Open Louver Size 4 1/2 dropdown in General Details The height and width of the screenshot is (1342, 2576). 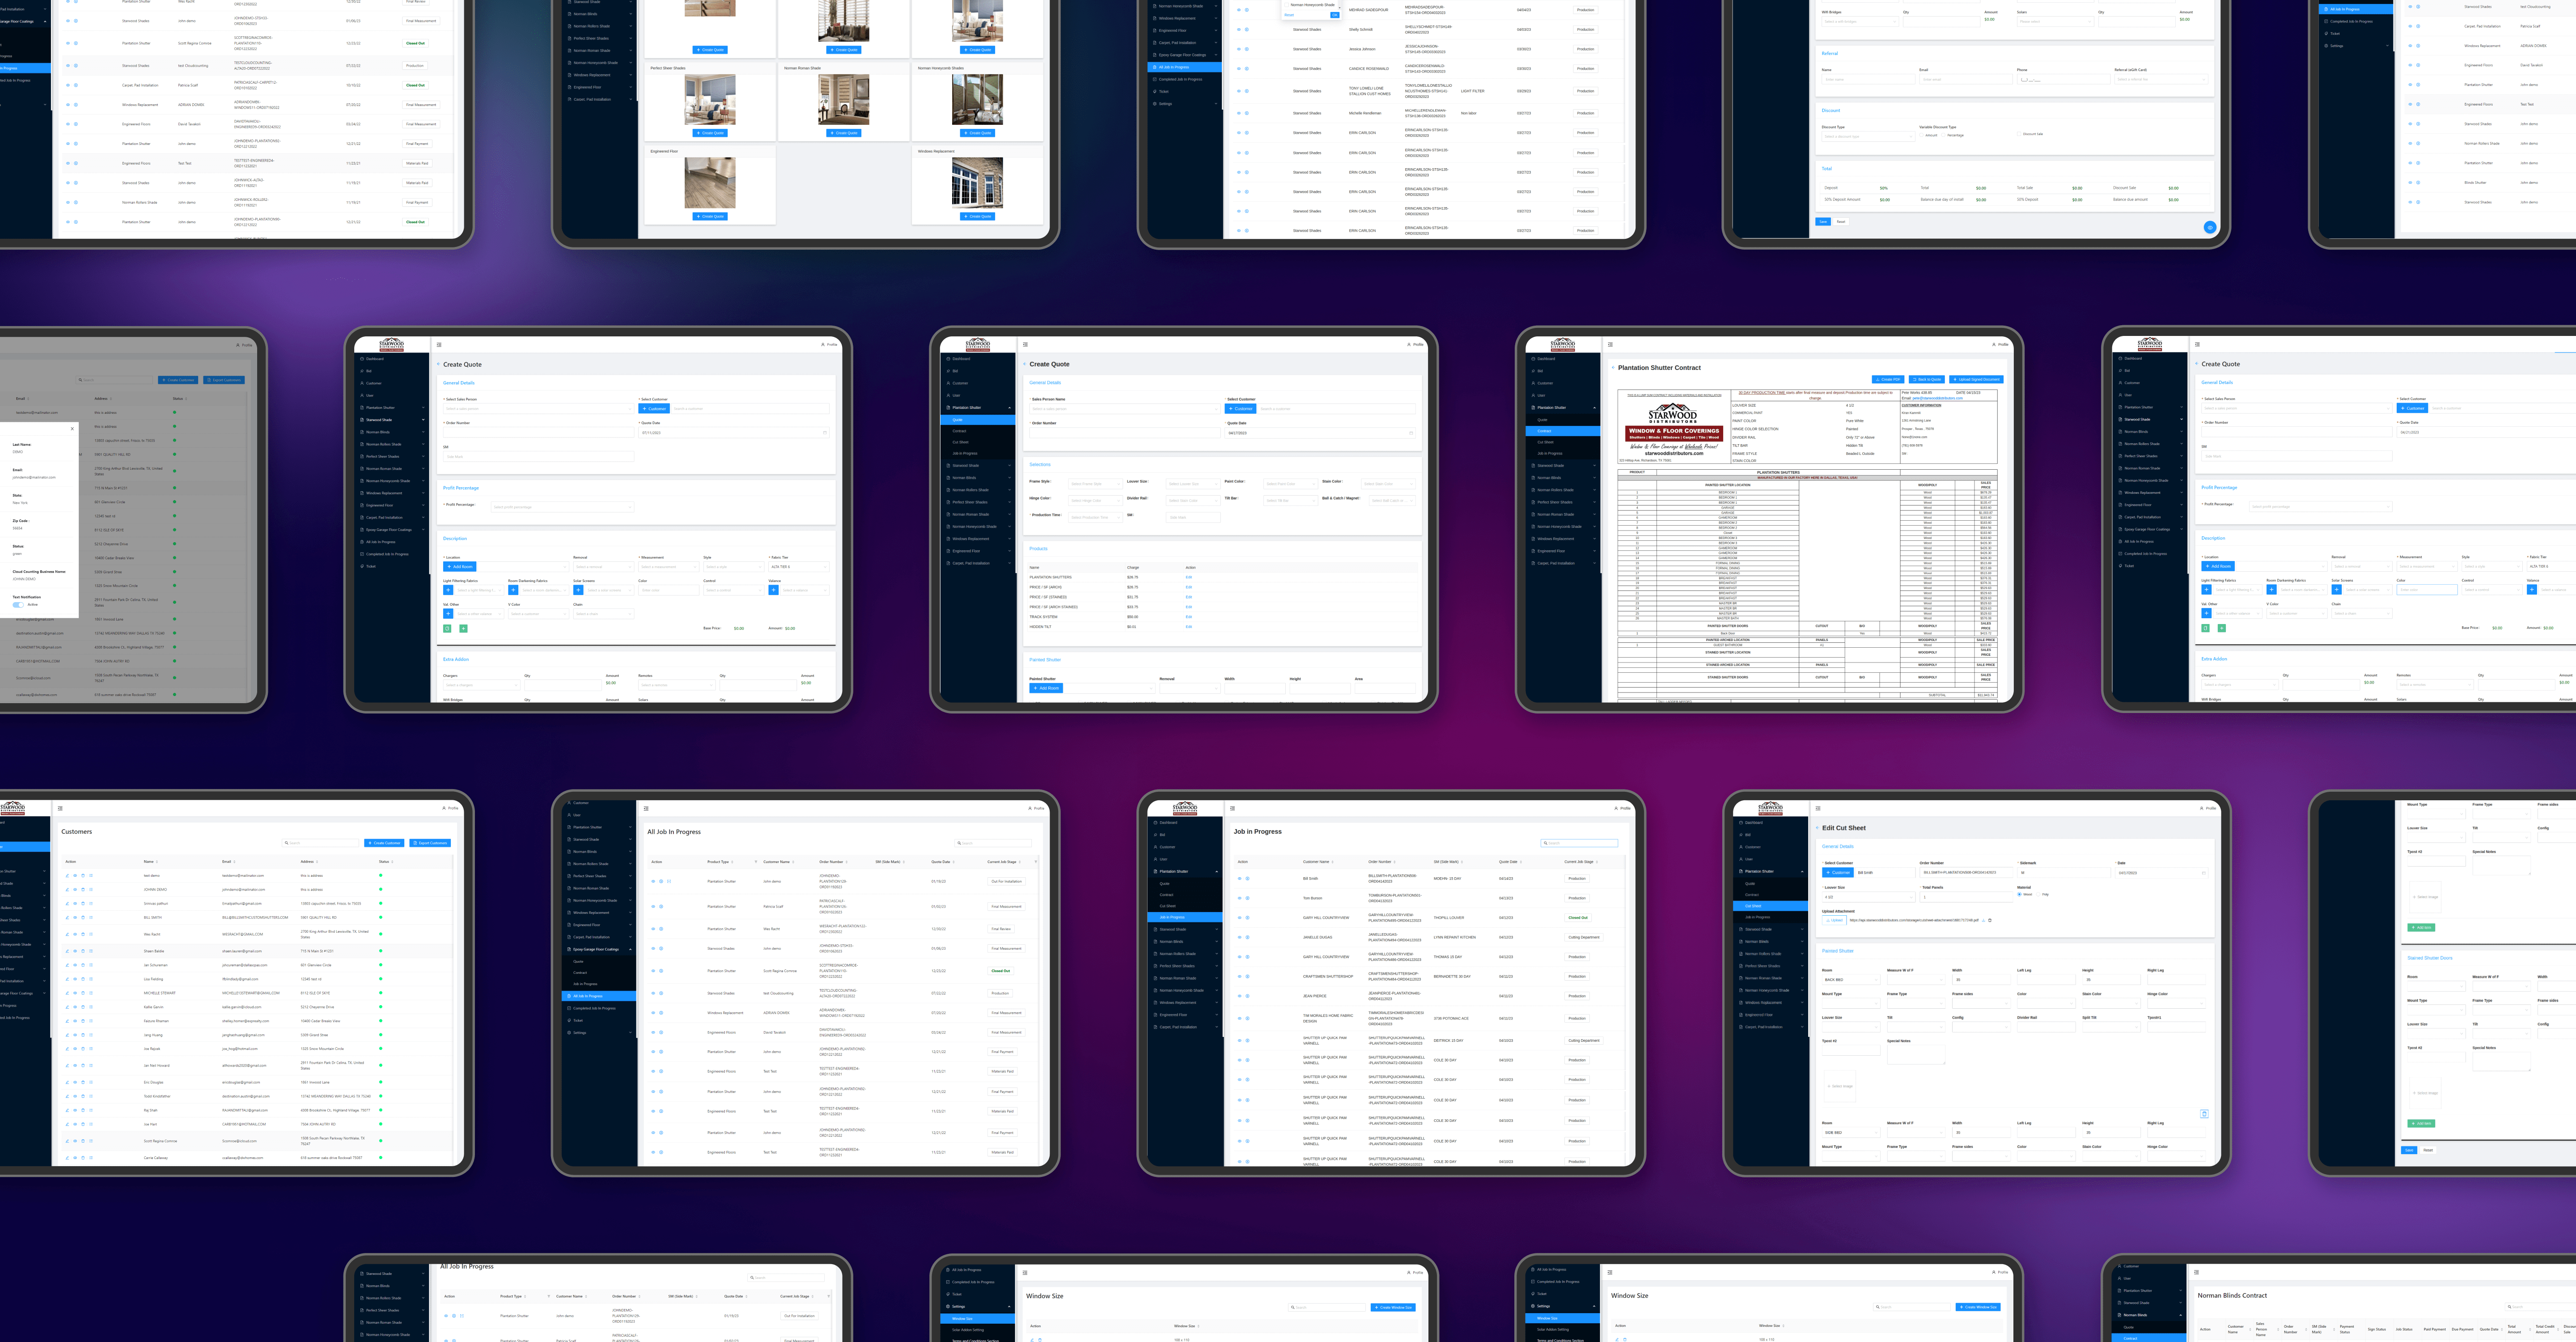pyautogui.click(x=1868, y=897)
